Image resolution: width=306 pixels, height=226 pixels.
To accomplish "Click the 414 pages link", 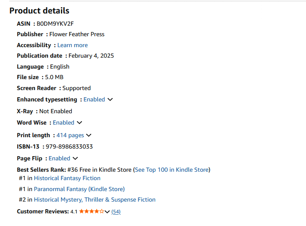I will 70,135.
